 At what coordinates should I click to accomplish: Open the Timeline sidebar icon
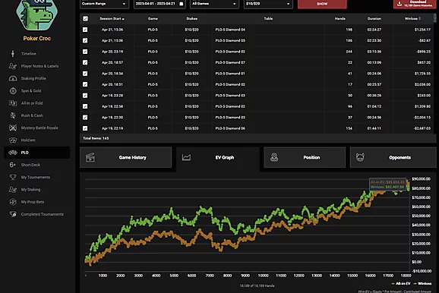(13, 53)
